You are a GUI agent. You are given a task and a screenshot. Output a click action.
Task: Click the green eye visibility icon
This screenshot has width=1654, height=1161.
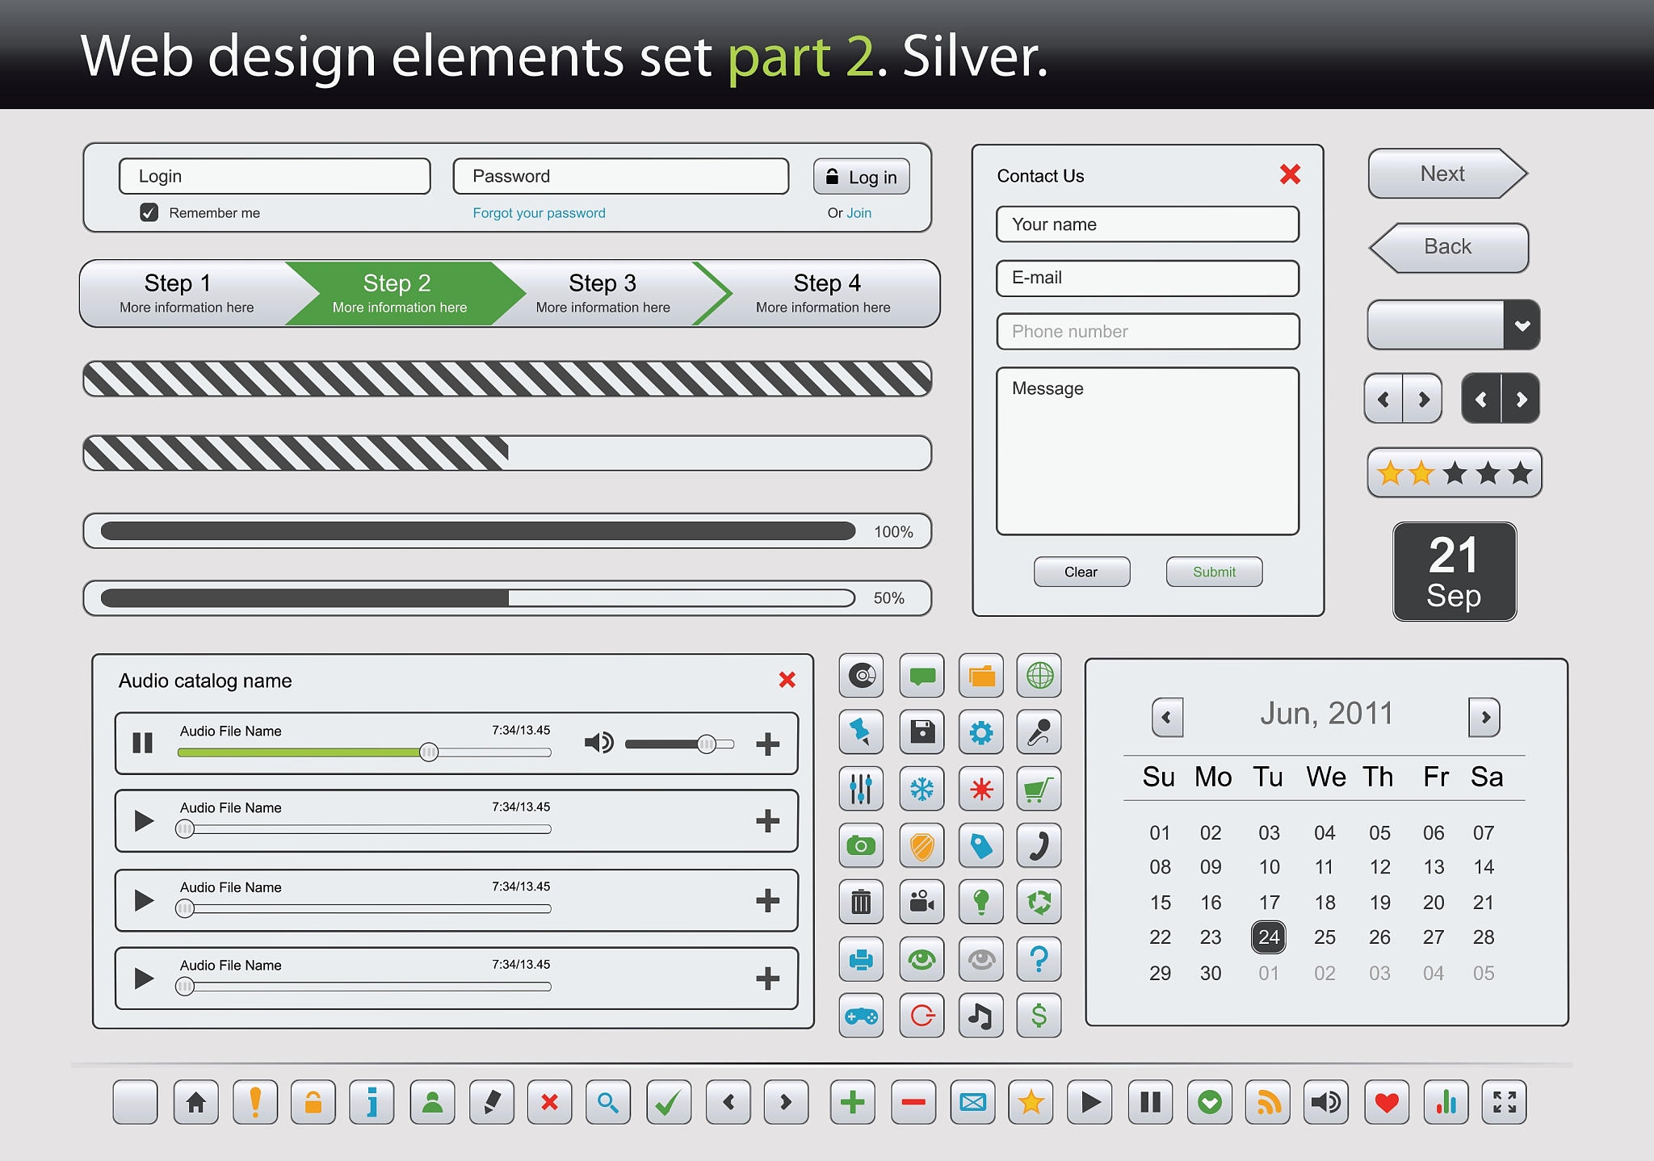coord(921,959)
